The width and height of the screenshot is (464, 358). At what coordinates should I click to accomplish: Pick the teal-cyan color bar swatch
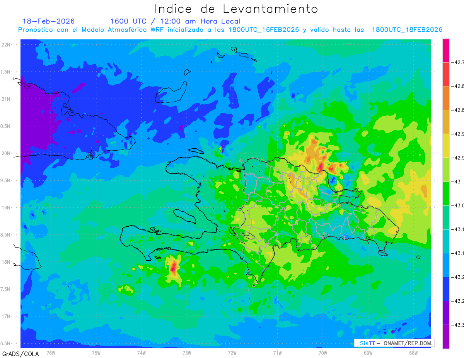click(x=446, y=241)
